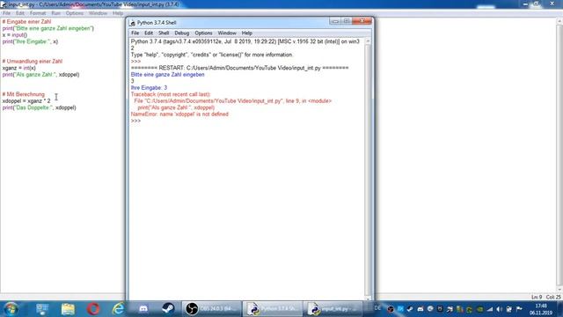Switch to the OBS taskbar button
This screenshot has height=317, width=563.
click(x=211, y=309)
